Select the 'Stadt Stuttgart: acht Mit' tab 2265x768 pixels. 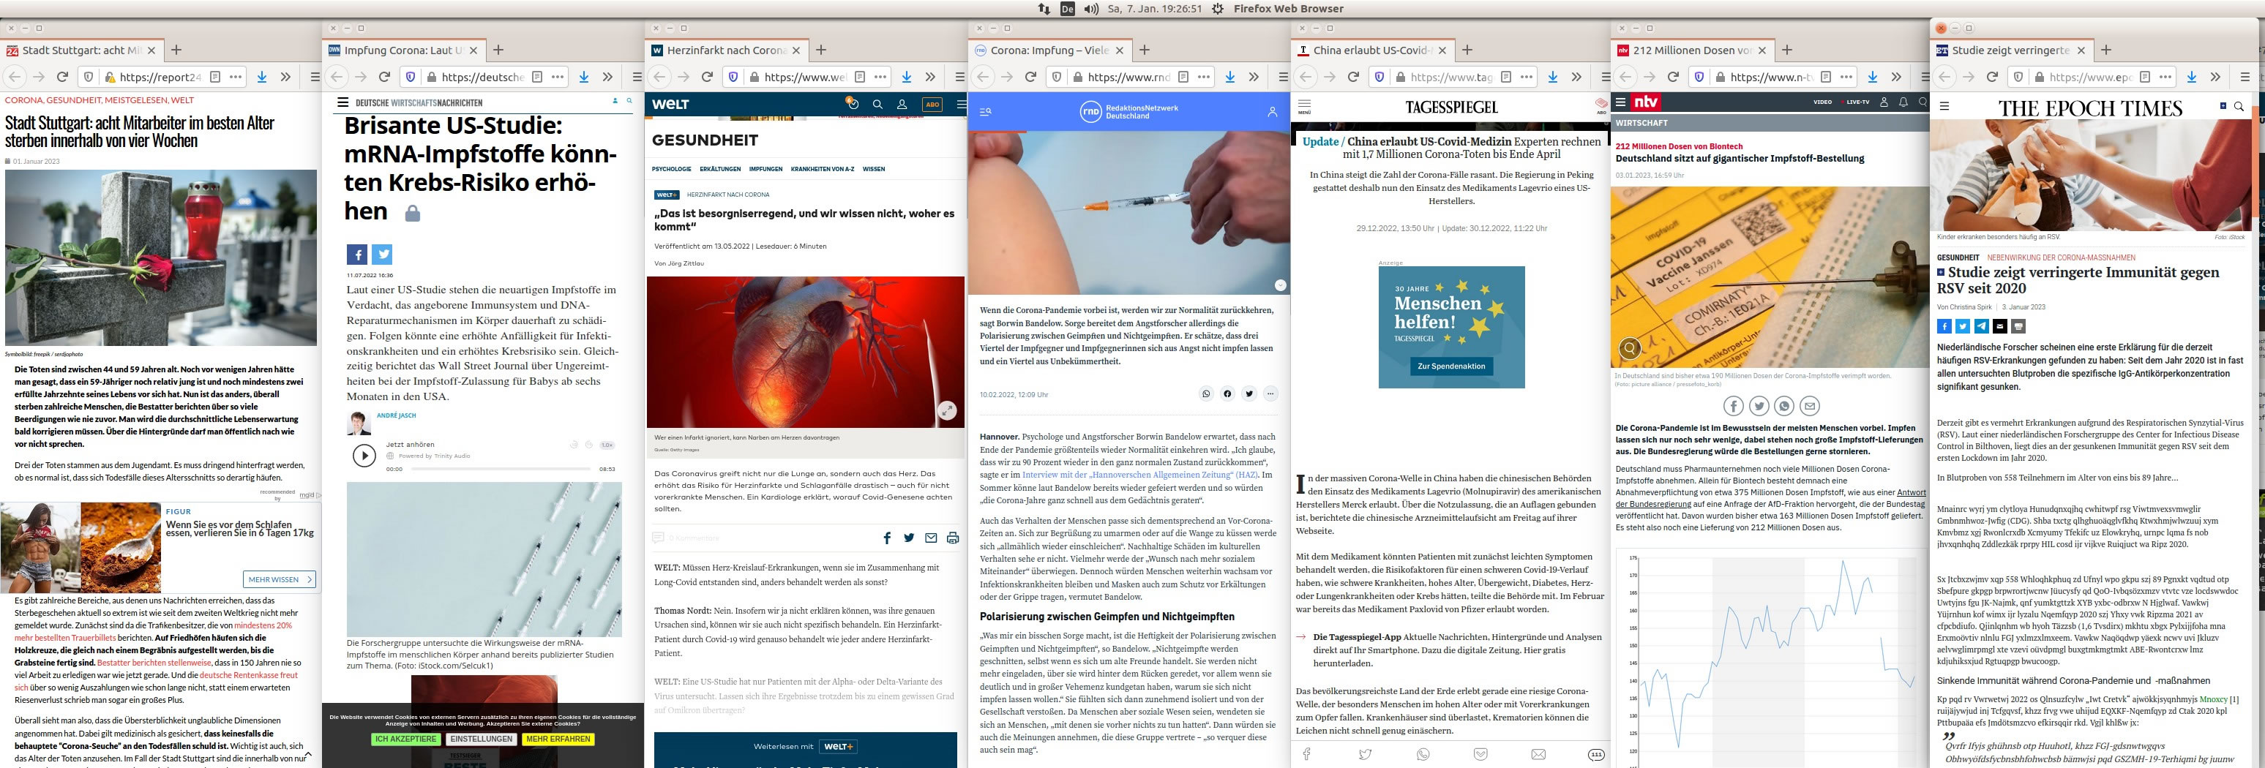[81, 50]
